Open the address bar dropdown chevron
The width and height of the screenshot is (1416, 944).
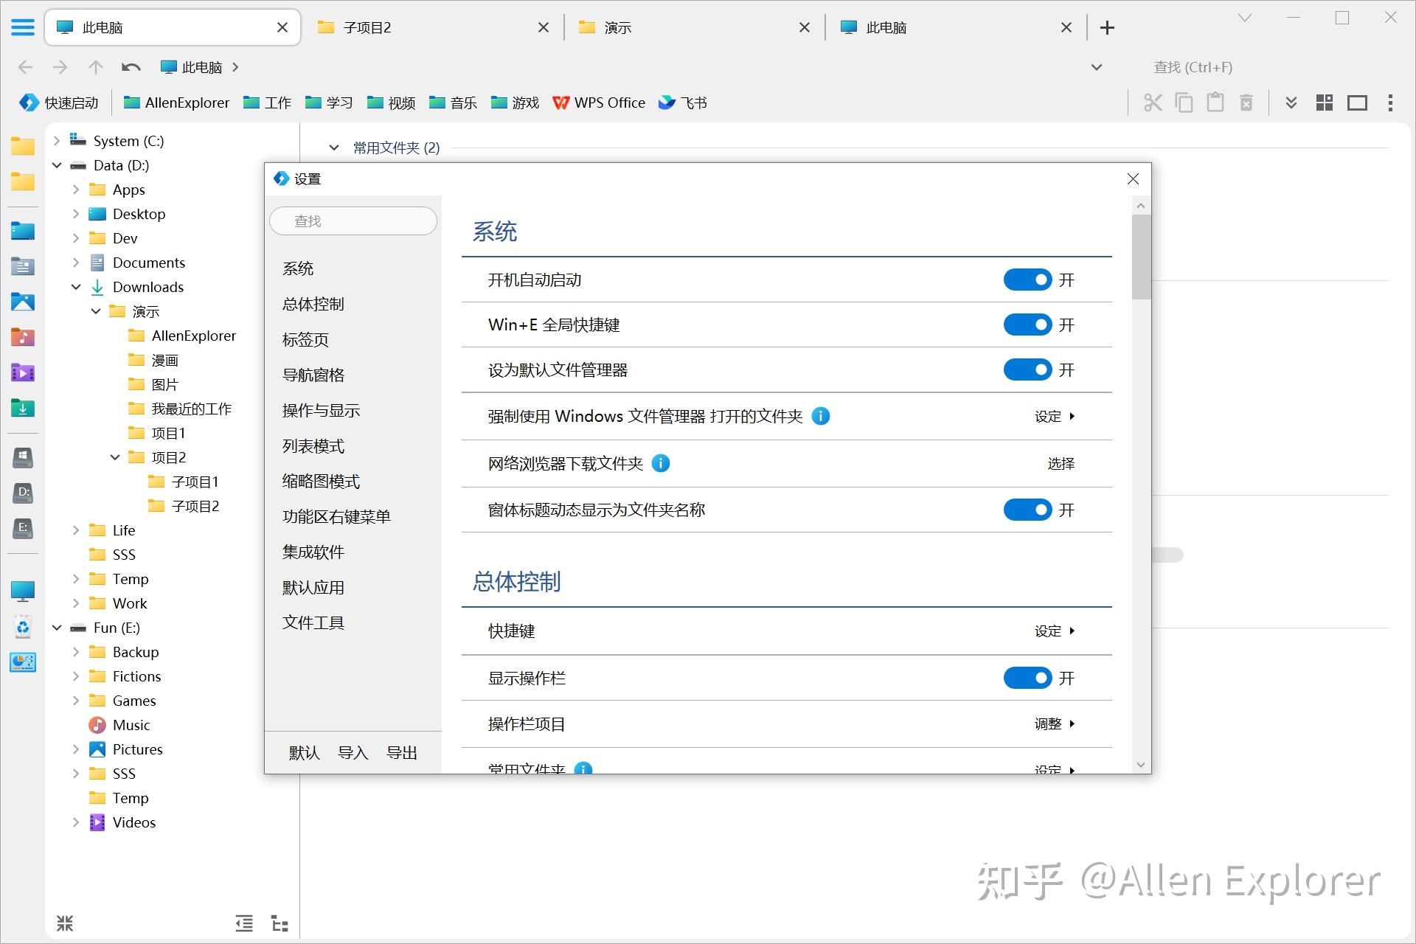click(1094, 67)
